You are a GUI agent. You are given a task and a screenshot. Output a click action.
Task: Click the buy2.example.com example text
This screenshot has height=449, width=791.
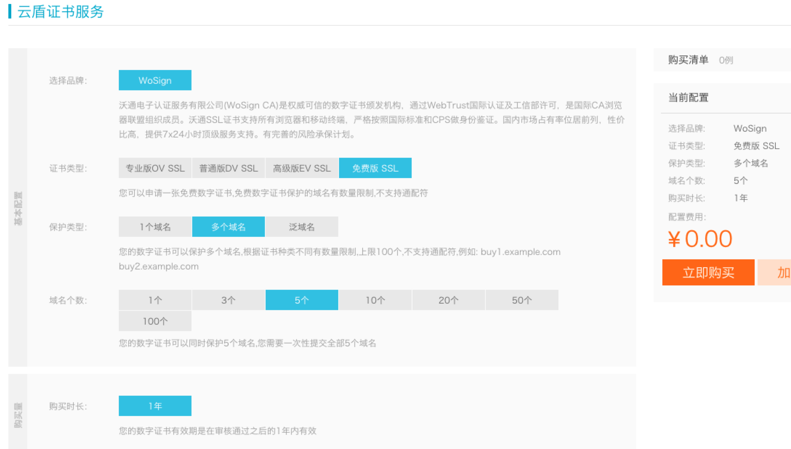(159, 266)
